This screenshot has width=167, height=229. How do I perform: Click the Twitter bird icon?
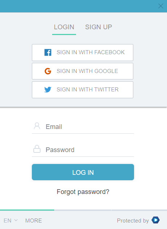point(48,90)
